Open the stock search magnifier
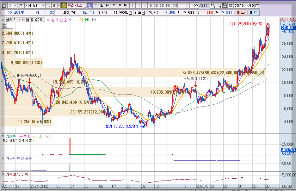This screenshot has height=191, width=296. 48,6
